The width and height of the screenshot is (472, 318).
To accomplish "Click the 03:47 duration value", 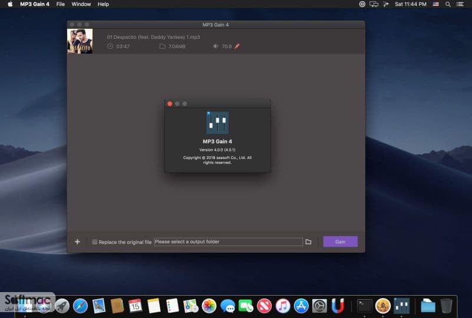I will click(x=123, y=47).
